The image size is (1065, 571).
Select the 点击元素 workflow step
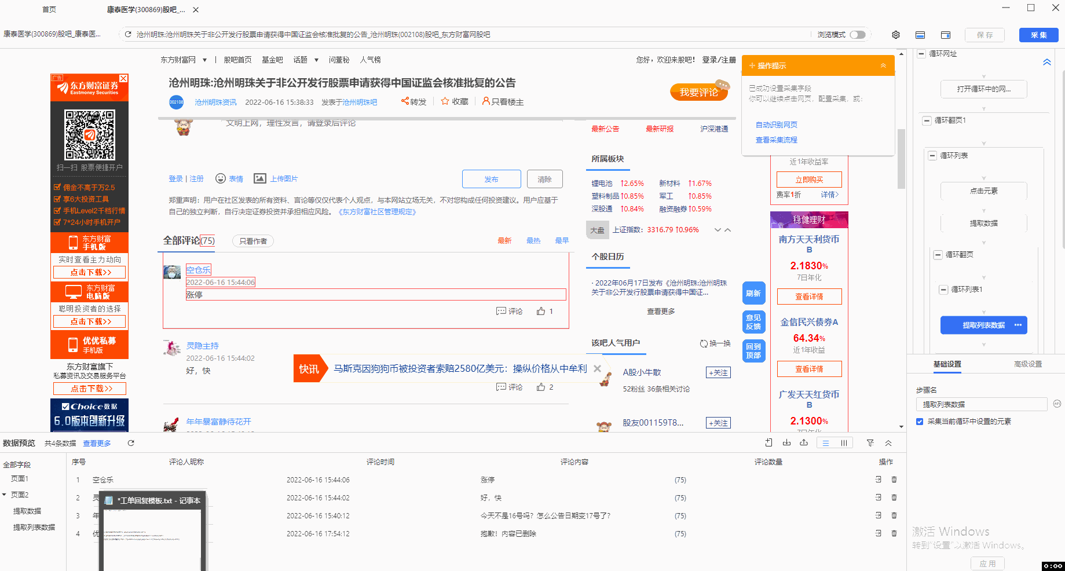pos(984,191)
